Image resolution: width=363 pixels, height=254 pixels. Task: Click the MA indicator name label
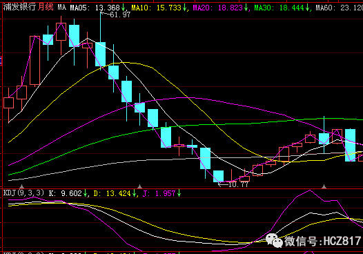tap(62, 7)
